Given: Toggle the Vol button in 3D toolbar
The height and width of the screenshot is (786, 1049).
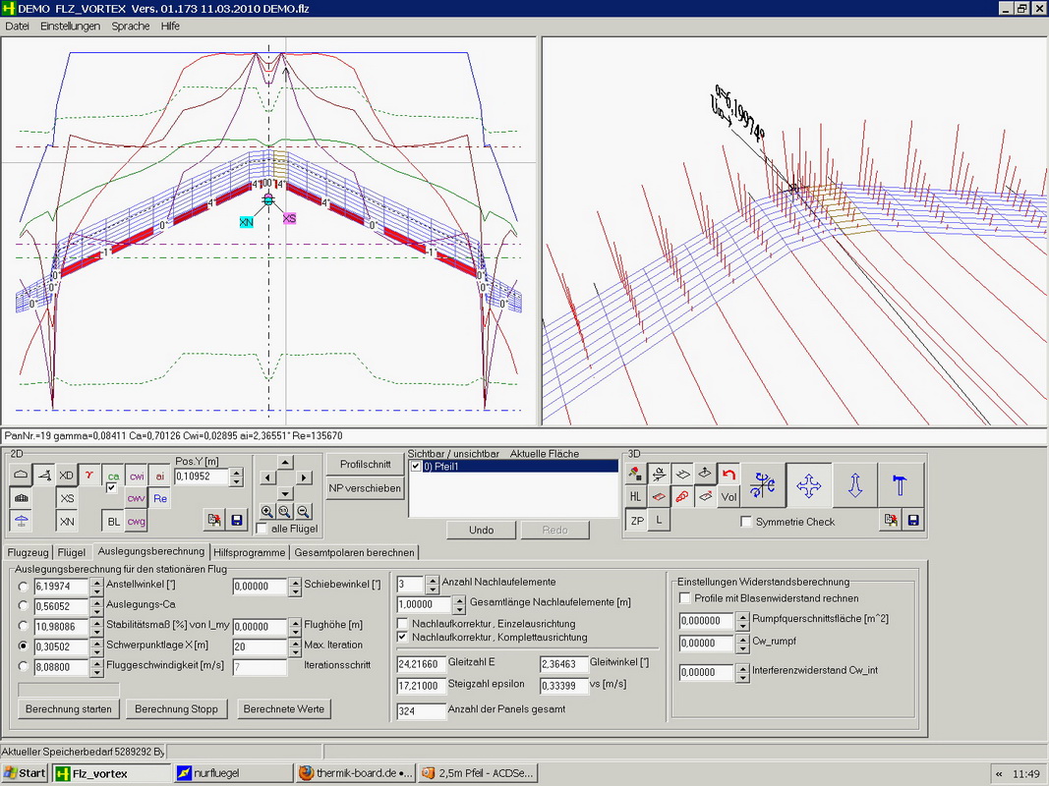Looking at the screenshot, I should click(x=728, y=497).
